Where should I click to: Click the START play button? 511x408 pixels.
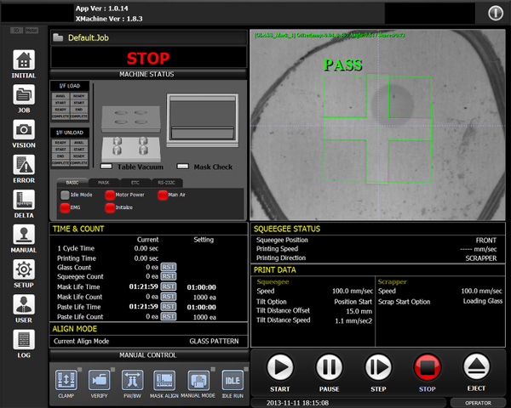(279, 367)
